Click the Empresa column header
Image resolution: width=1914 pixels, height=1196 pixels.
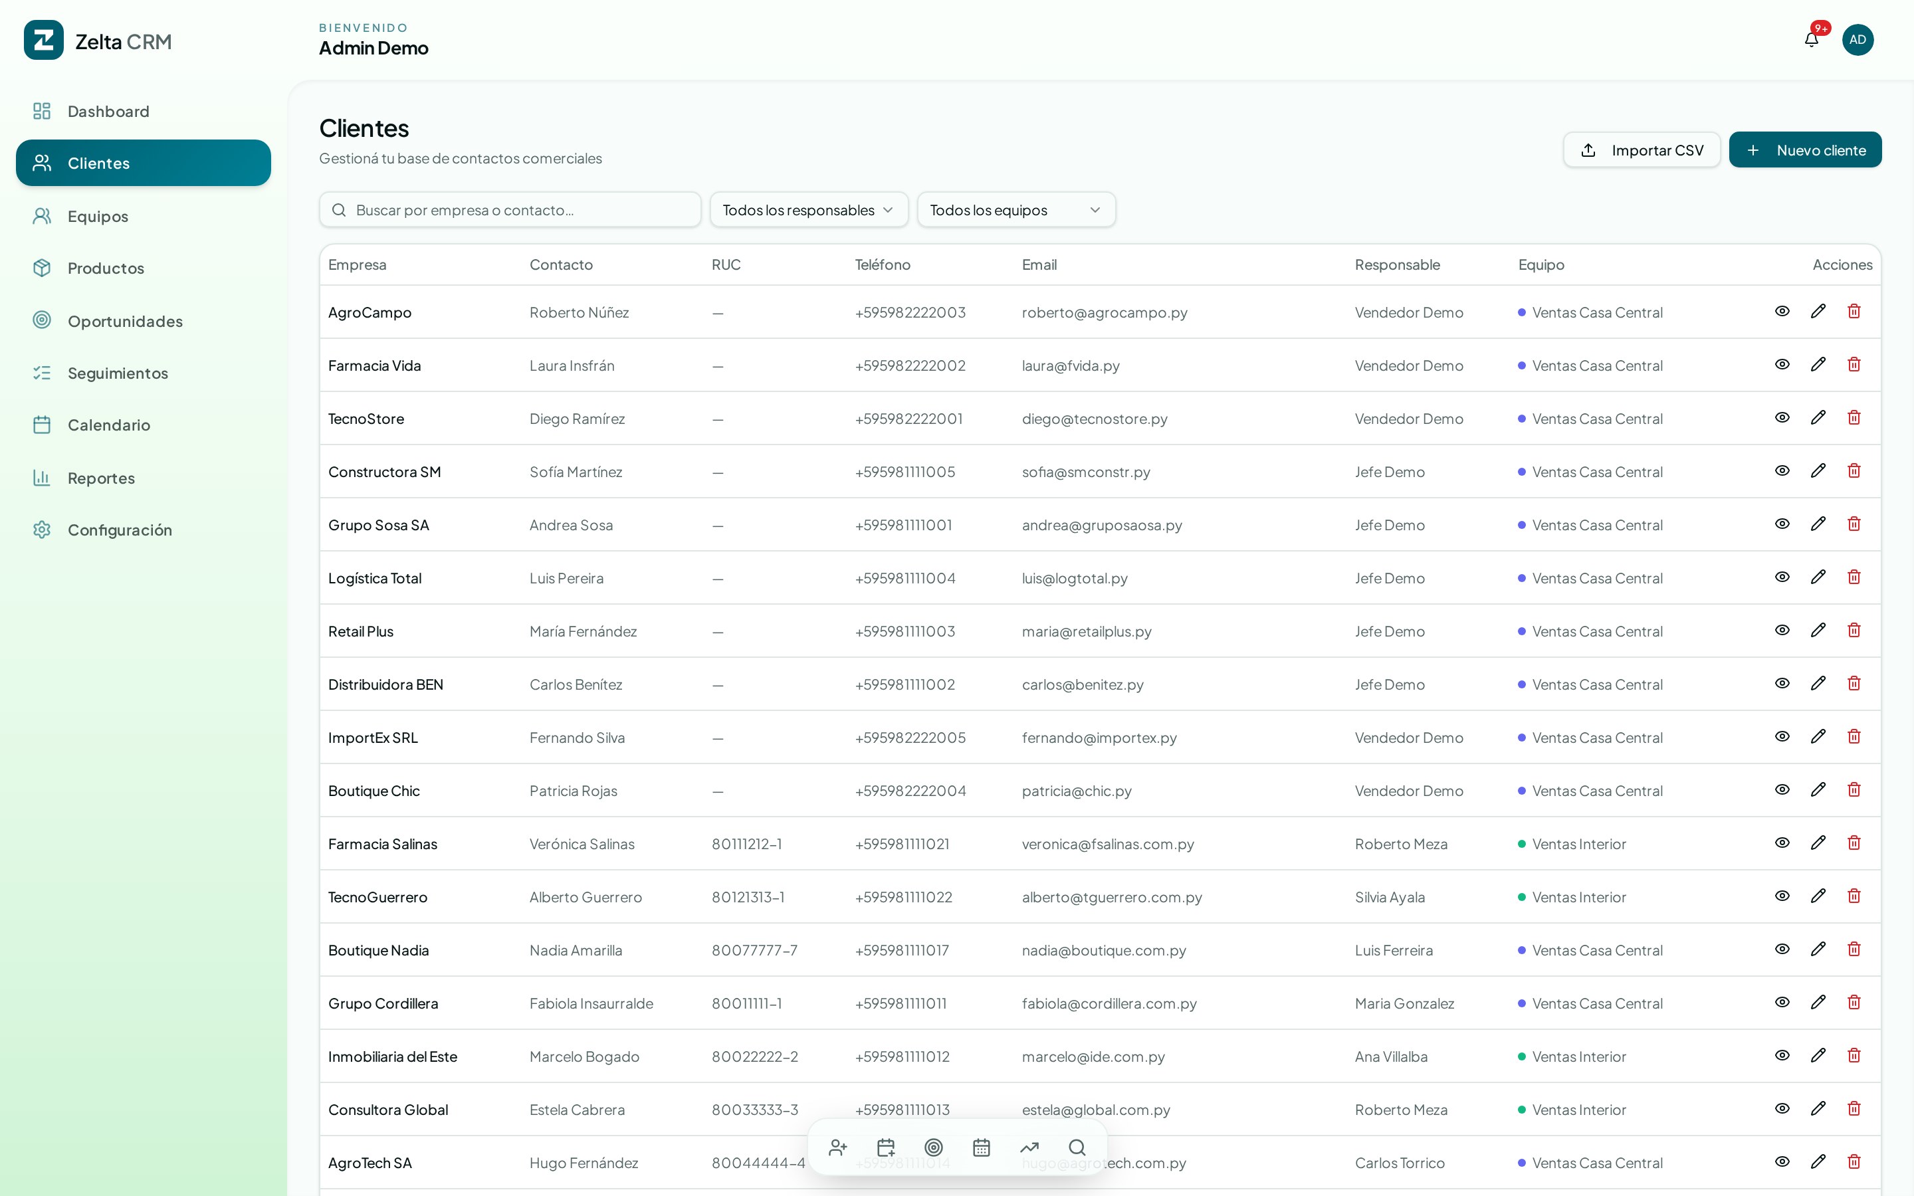(358, 264)
